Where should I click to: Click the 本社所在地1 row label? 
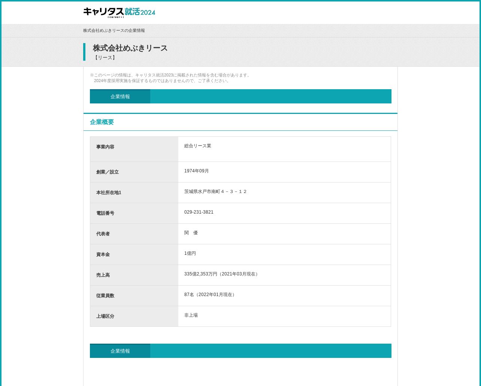click(109, 193)
